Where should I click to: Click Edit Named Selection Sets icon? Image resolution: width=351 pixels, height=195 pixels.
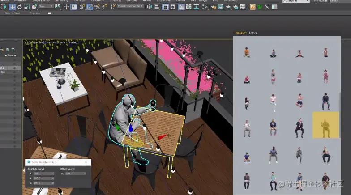tap(113, 7)
